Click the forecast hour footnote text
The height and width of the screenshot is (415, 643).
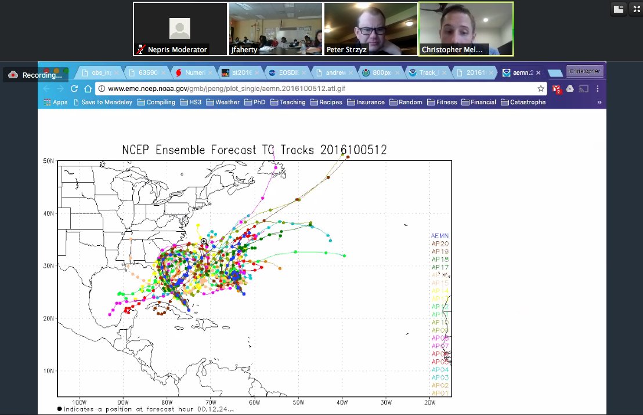click(146, 409)
